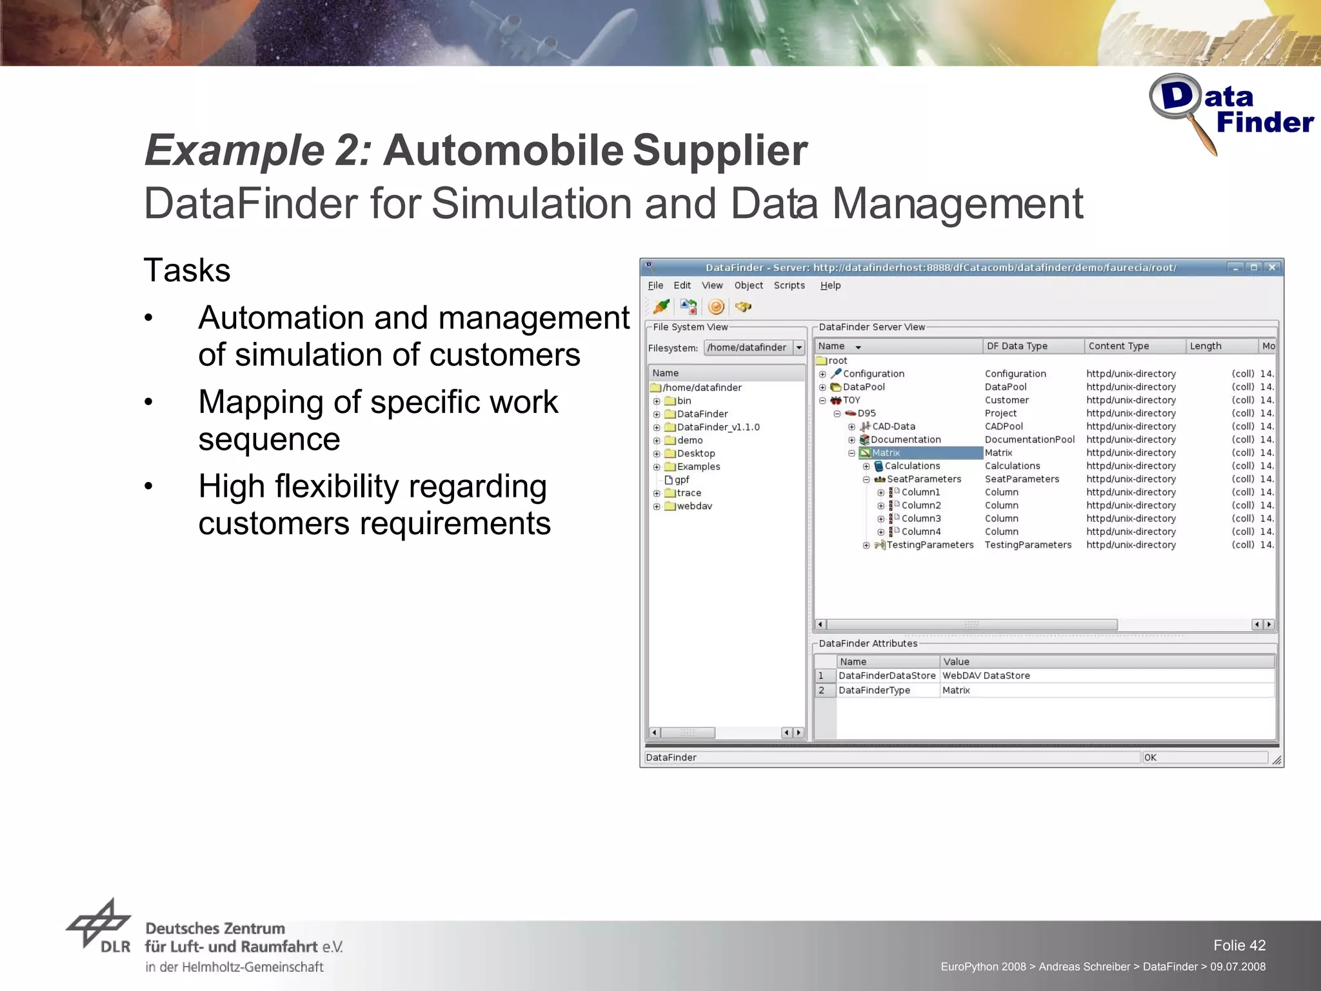Click the File System View Name header
The width and height of the screenshot is (1321, 991).
[726, 373]
